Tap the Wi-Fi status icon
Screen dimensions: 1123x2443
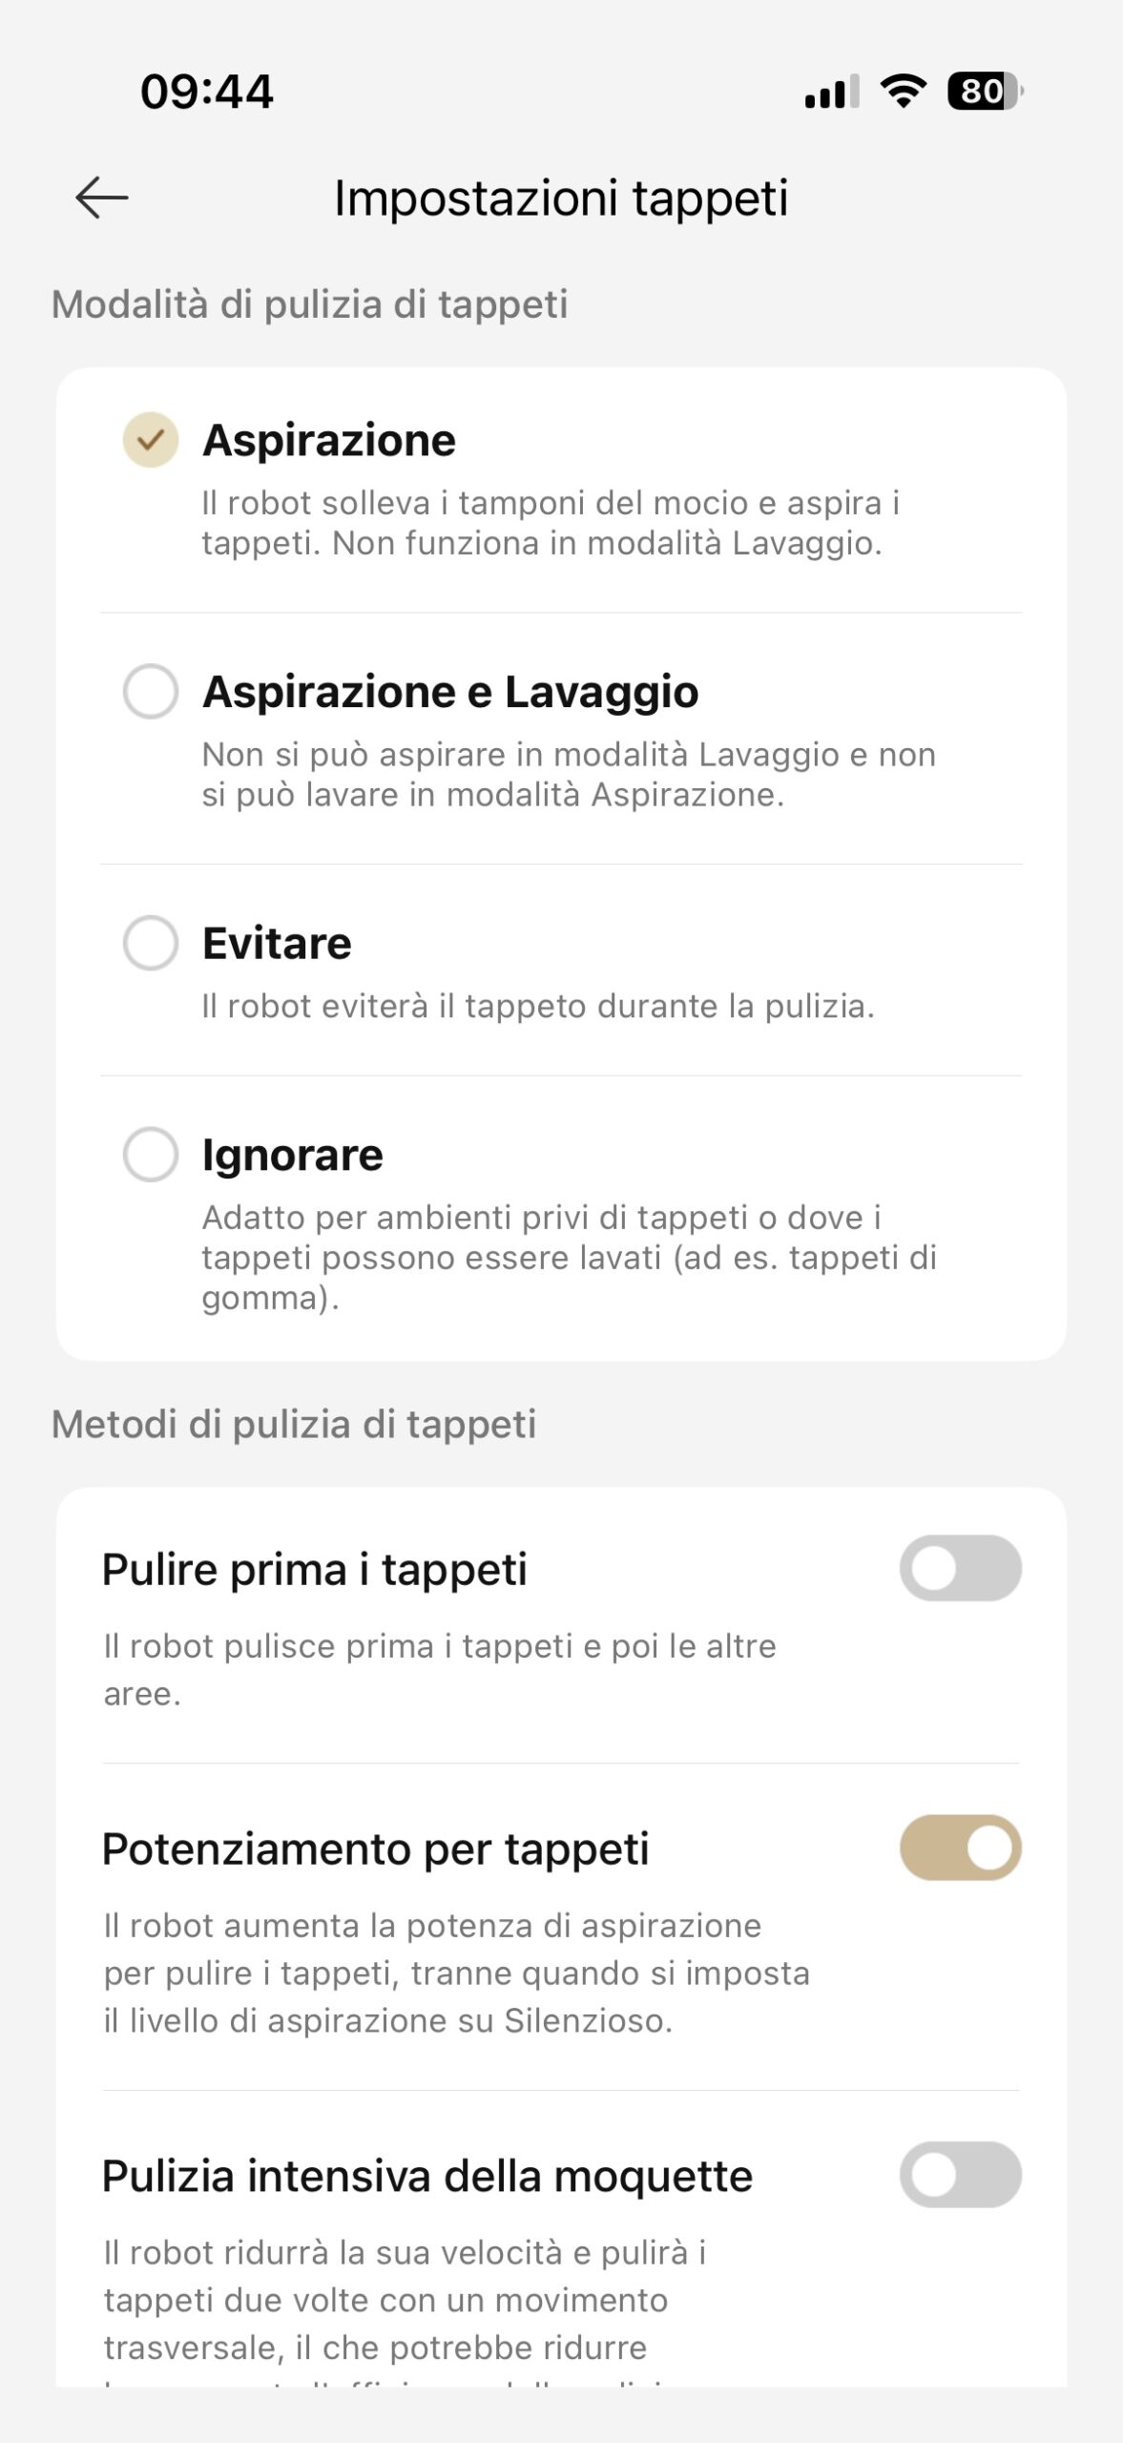pos(903,92)
